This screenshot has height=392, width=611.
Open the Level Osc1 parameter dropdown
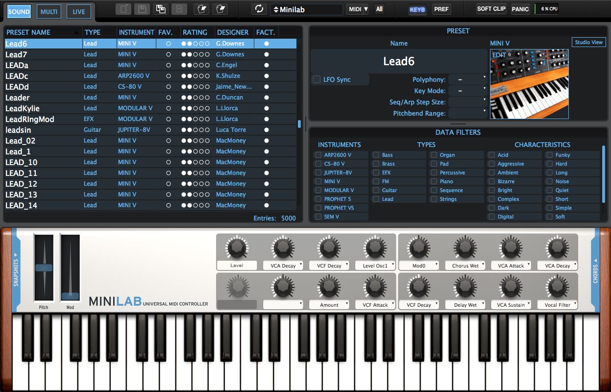point(374,266)
